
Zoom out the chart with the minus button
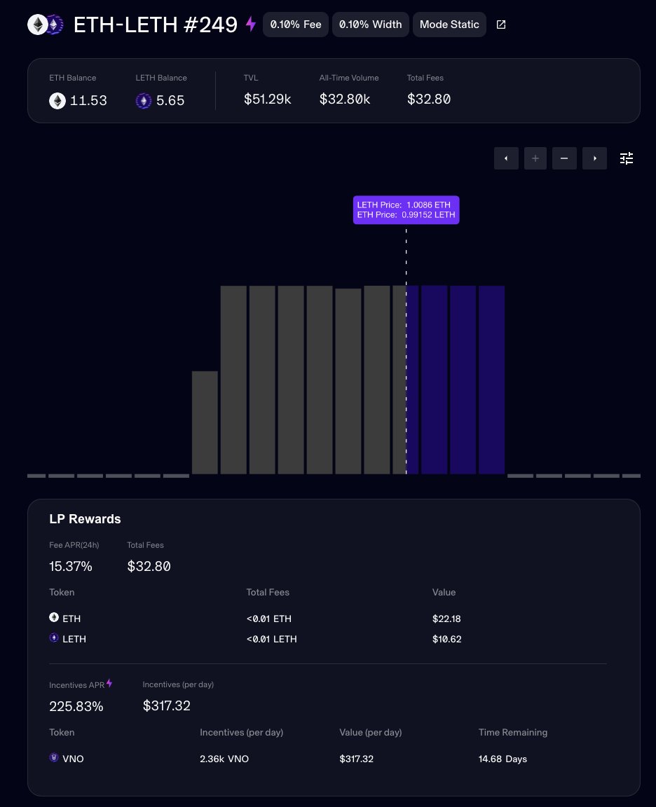[564, 158]
